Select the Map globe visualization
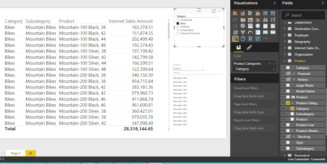327x164 pixels. pos(258,26)
